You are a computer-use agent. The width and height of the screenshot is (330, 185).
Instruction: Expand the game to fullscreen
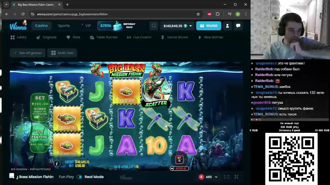[x=236, y=177]
